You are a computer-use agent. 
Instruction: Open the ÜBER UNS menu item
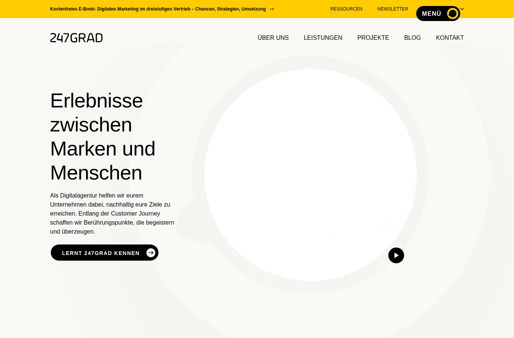273,38
